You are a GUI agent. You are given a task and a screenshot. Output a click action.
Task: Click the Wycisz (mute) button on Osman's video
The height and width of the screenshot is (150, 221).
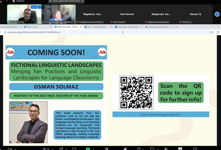click(34, 7)
